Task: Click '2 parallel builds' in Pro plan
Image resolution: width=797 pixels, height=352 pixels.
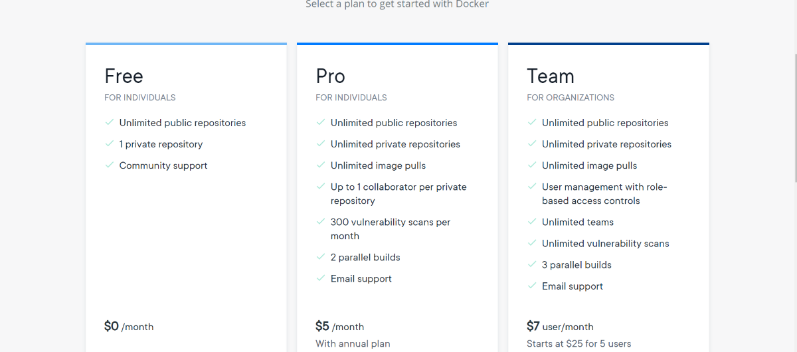Action: tap(365, 257)
